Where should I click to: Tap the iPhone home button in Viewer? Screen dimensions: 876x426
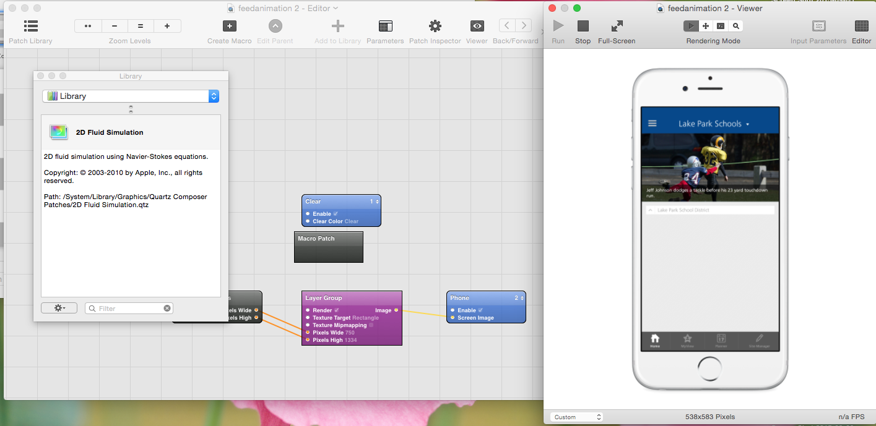[709, 368]
